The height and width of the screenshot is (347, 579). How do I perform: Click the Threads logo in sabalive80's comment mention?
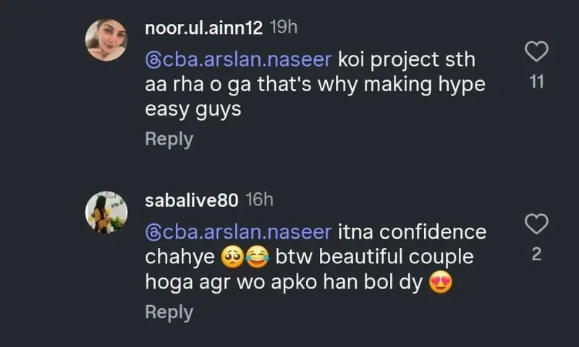(152, 233)
